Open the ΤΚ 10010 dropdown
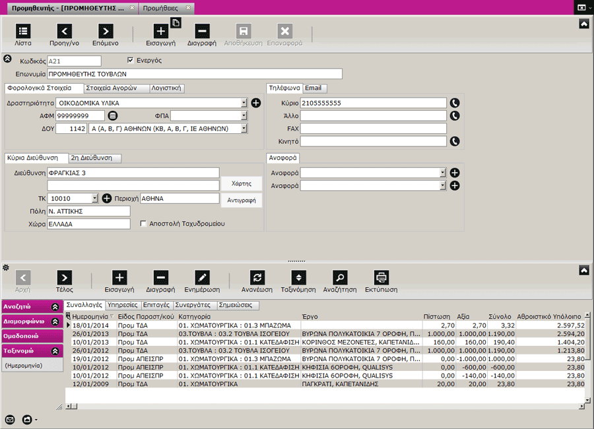Screen dimensions: 594x429 [94, 198]
